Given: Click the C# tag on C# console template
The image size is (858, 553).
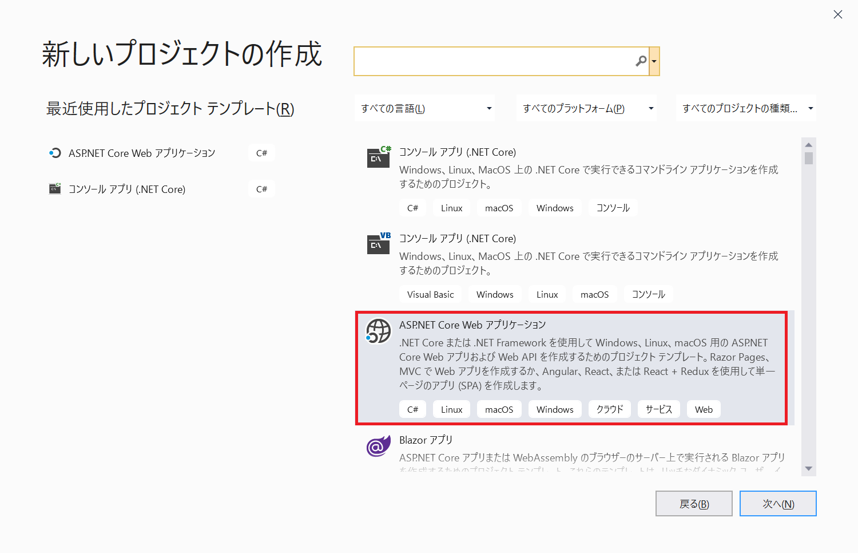Looking at the screenshot, I should click(412, 208).
